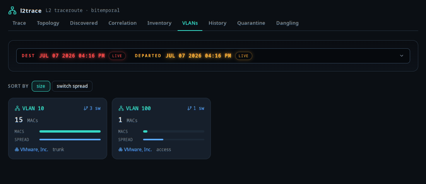Sort VLANs by size
This screenshot has height=184, width=426.
pos(41,86)
